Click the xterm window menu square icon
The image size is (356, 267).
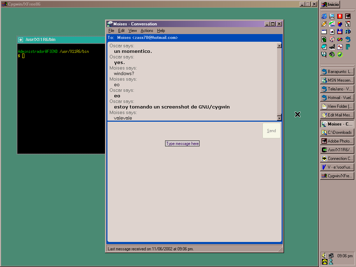click(21, 40)
